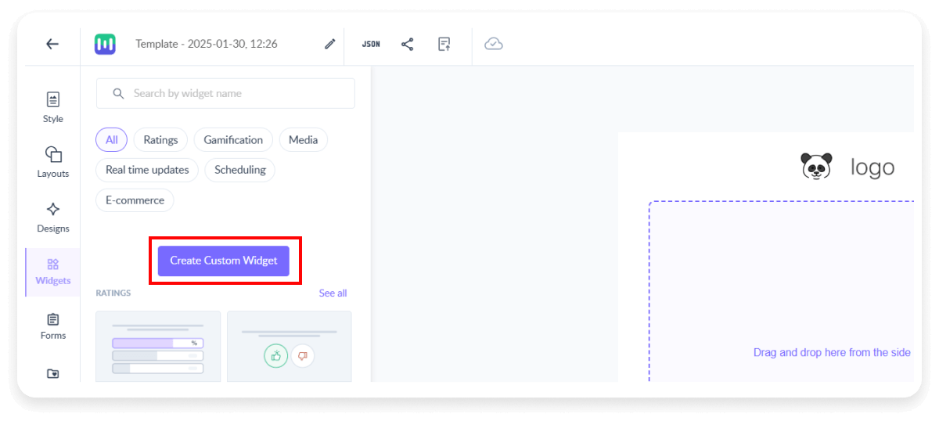Image resolution: width=939 pixels, height=421 pixels.
Task: Click the drag and drop placeholder area
Action: coord(781,291)
